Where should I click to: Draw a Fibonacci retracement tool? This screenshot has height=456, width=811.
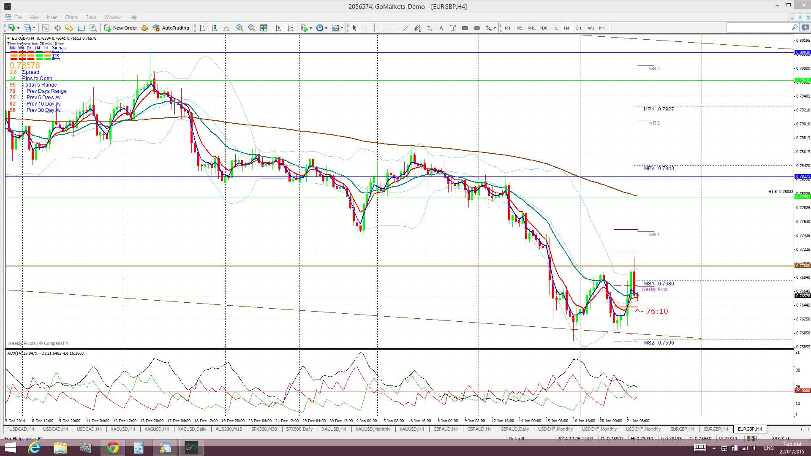[429, 28]
